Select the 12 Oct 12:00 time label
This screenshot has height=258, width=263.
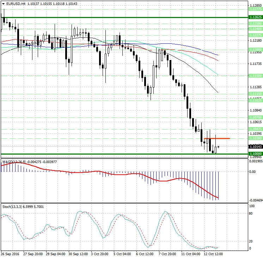[213, 254]
